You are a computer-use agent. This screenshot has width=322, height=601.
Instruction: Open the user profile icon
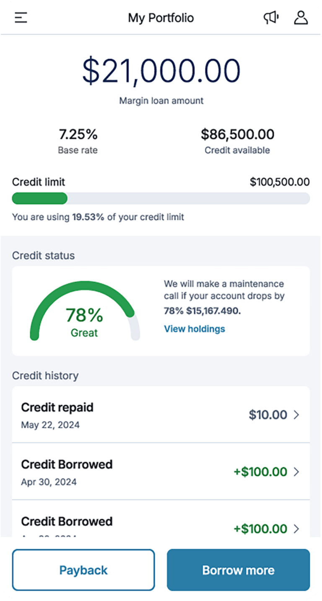(x=301, y=18)
